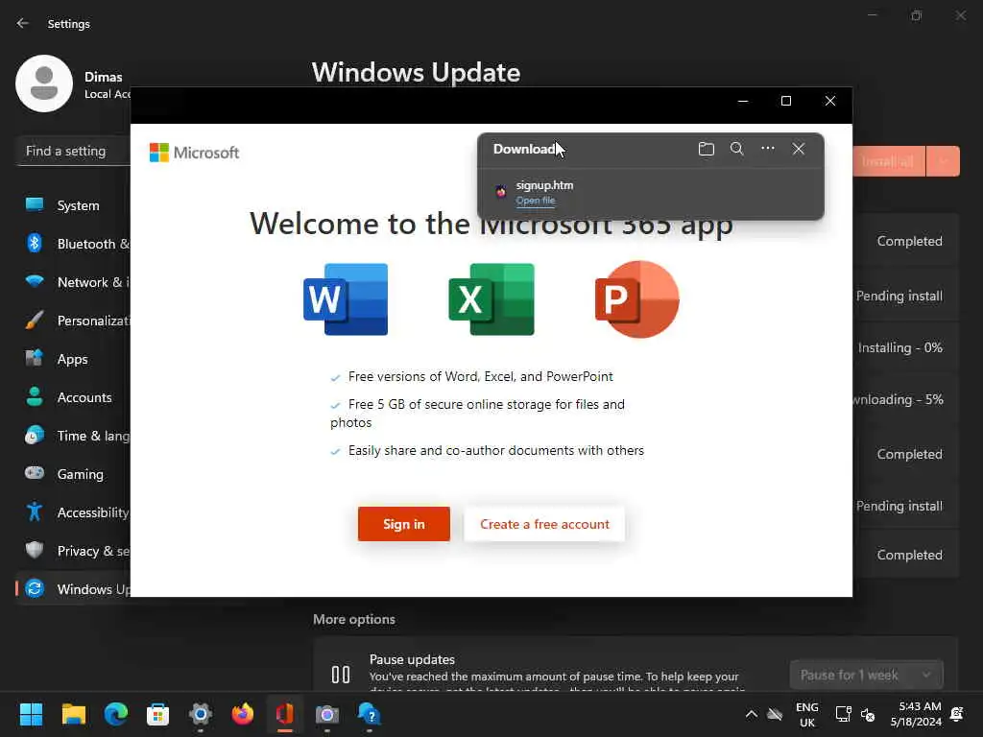The height and width of the screenshot is (737, 983).
Task: Click the Excel app icon
Action: tap(491, 299)
